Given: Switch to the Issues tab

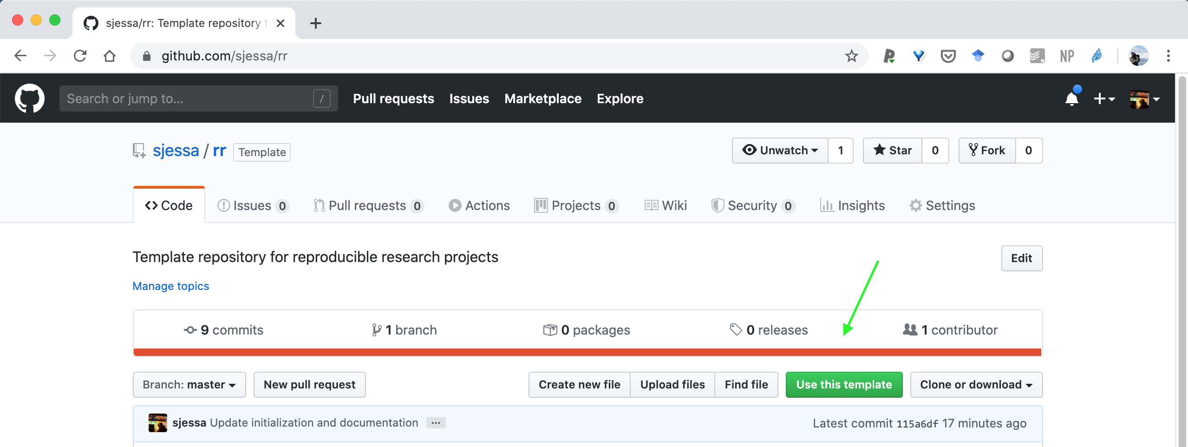Looking at the screenshot, I should pyautogui.click(x=253, y=205).
